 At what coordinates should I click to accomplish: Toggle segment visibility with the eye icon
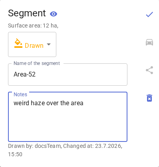pyautogui.click(x=54, y=14)
